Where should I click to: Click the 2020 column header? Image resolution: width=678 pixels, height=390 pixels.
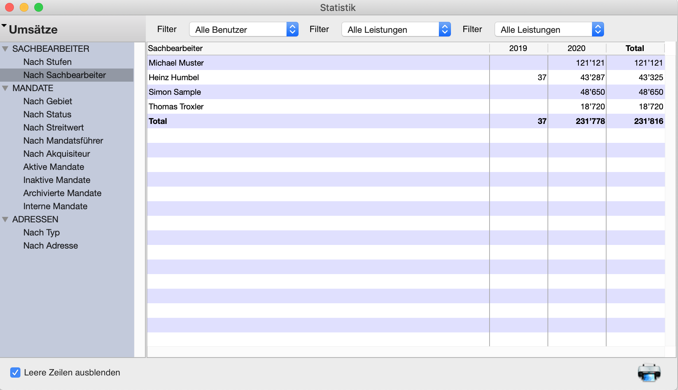click(x=577, y=48)
